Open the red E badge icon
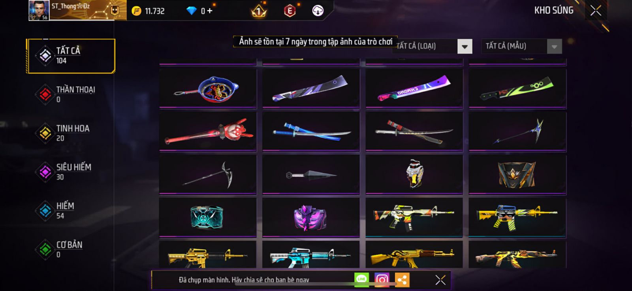This screenshot has width=632, height=291. coord(290,11)
